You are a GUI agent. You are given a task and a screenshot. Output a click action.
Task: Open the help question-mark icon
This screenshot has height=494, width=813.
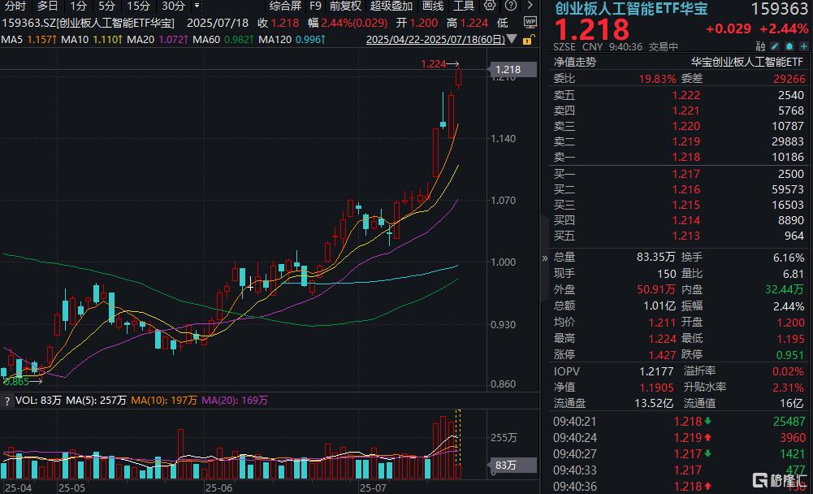[511, 6]
